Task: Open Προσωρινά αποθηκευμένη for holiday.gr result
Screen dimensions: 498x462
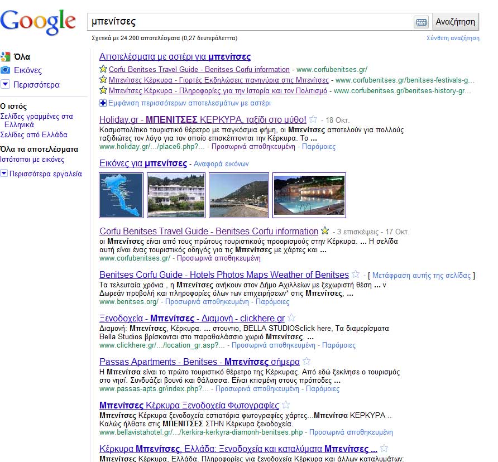Action: pyautogui.click(x=253, y=147)
